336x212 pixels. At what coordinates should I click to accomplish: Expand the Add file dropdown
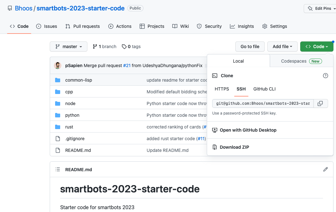[282, 47]
